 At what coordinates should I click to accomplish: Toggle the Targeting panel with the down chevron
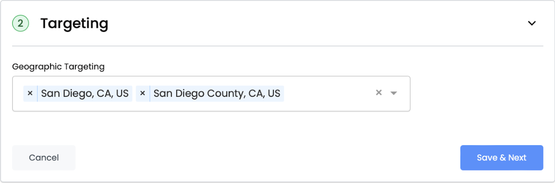tap(532, 23)
